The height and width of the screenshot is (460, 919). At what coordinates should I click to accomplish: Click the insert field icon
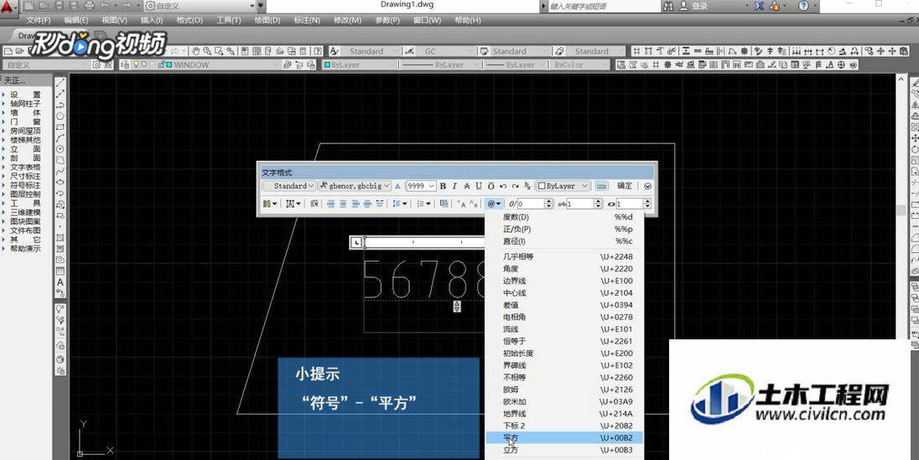click(x=444, y=204)
